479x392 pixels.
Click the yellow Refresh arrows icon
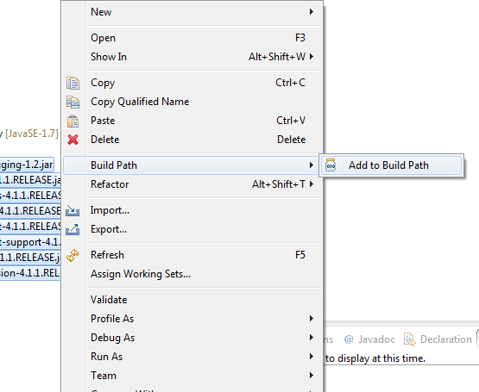[72, 255]
